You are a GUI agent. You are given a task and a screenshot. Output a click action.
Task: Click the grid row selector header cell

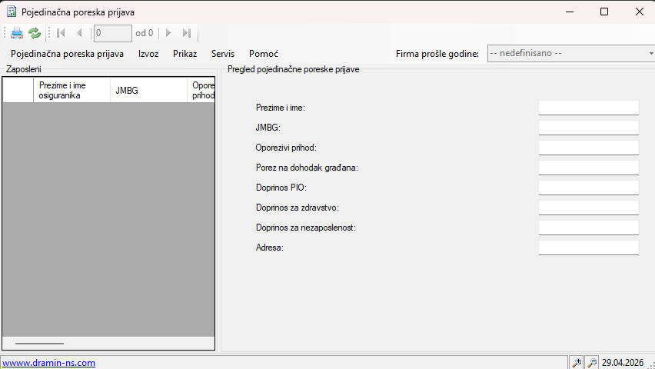18,90
